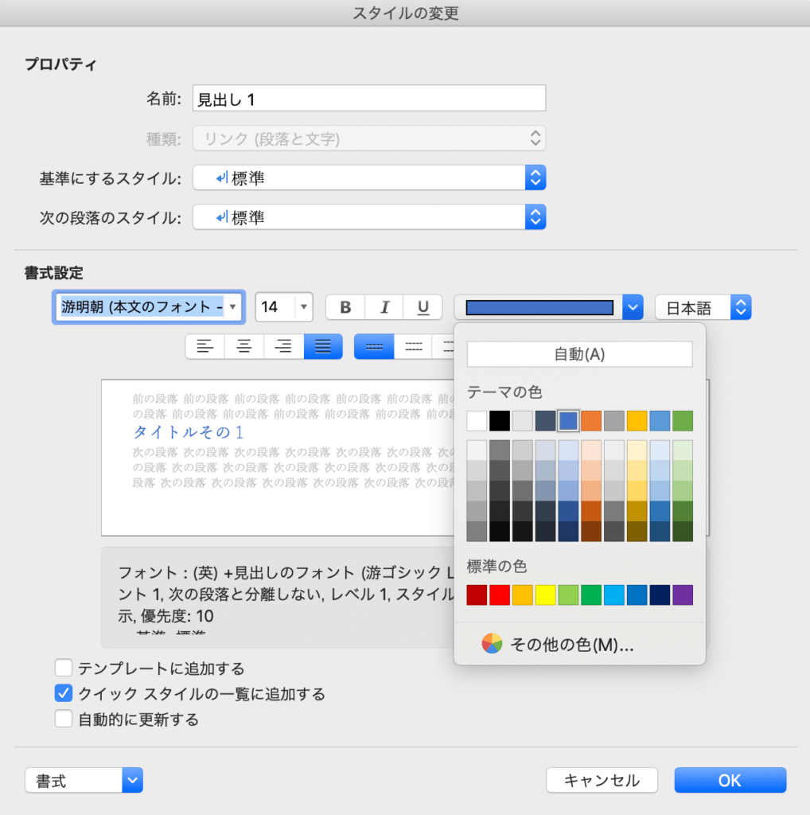Select single line spacing icon

(374, 347)
